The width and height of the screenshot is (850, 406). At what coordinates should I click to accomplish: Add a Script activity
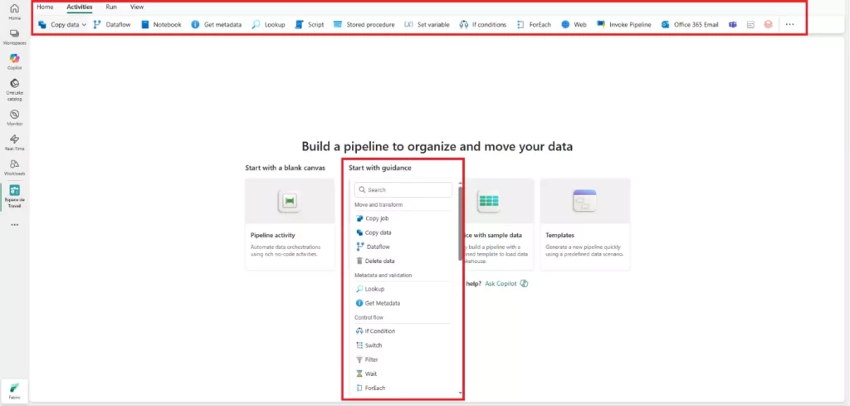310,24
